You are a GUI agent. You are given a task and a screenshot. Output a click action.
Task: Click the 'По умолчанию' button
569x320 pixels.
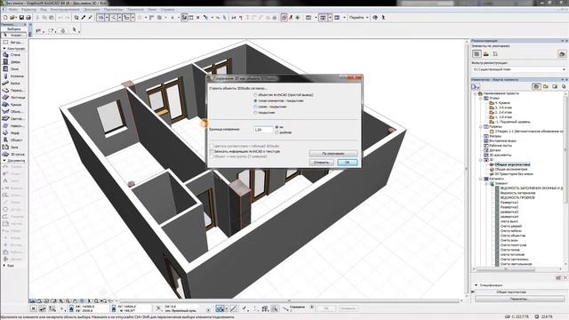[x=333, y=154]
